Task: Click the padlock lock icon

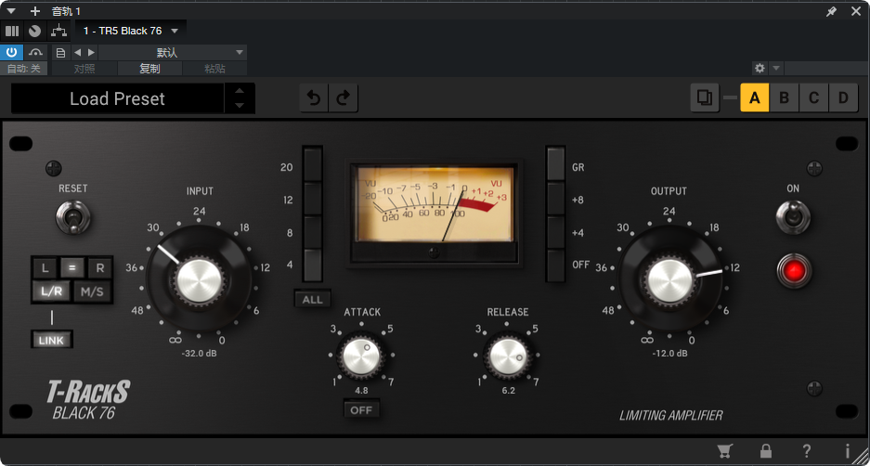Action: pyautogui.click(x=766, y=450)
